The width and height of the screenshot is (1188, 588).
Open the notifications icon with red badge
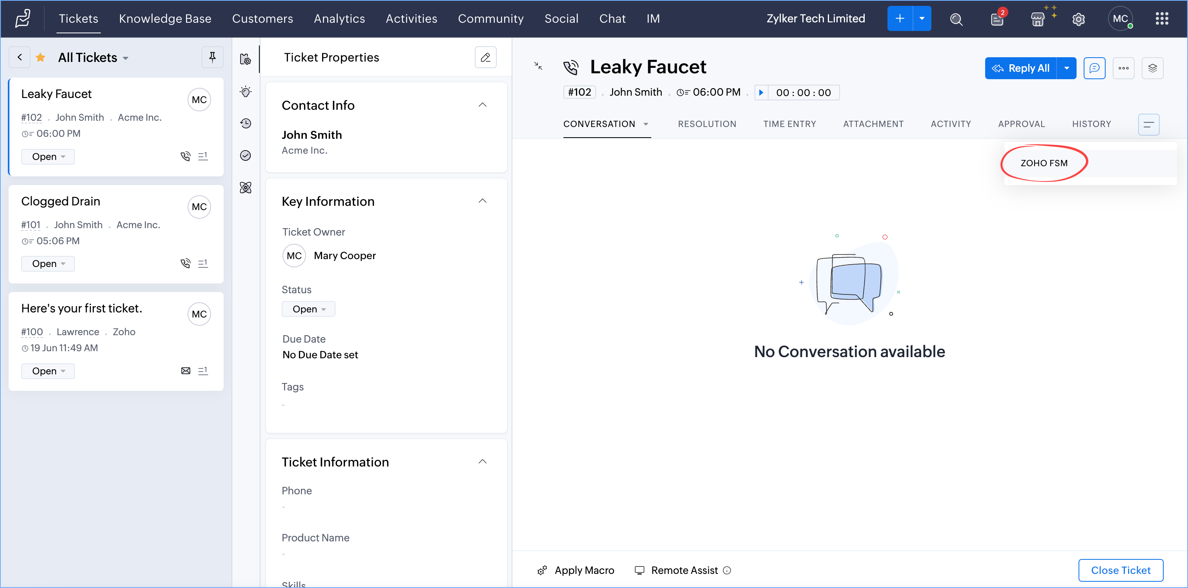click(x=997, y=19)
